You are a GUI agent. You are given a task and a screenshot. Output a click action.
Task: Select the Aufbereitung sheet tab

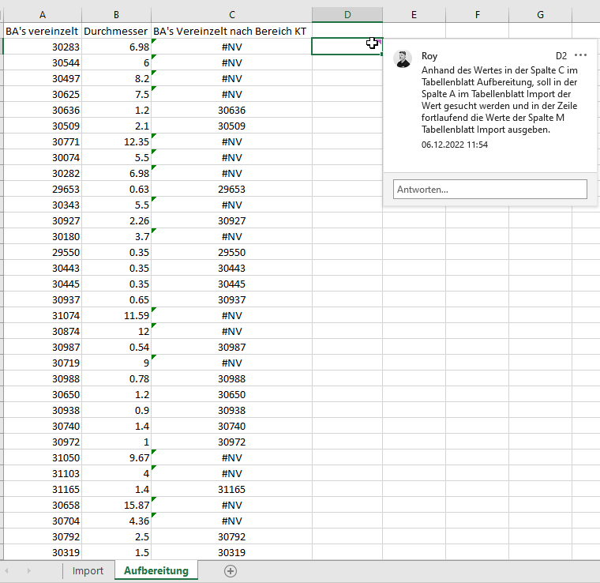156,570
